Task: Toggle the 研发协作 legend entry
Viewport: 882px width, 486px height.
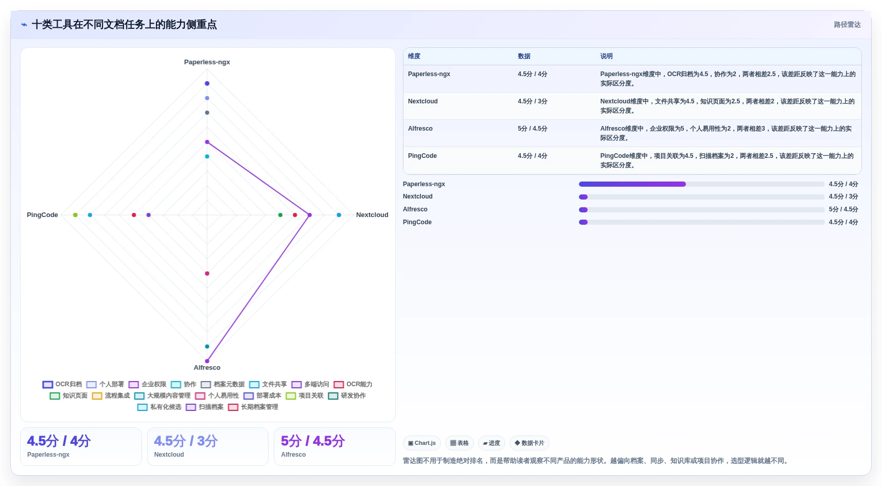Action: tap(347, 395)
